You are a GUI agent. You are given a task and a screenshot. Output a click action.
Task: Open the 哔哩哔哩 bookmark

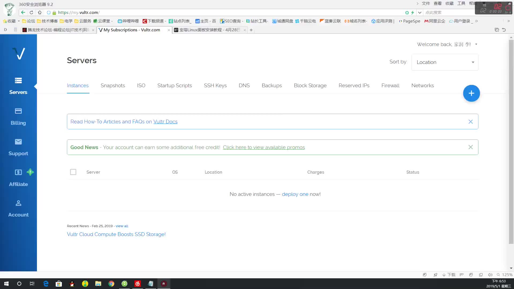[x=128, y=21]
